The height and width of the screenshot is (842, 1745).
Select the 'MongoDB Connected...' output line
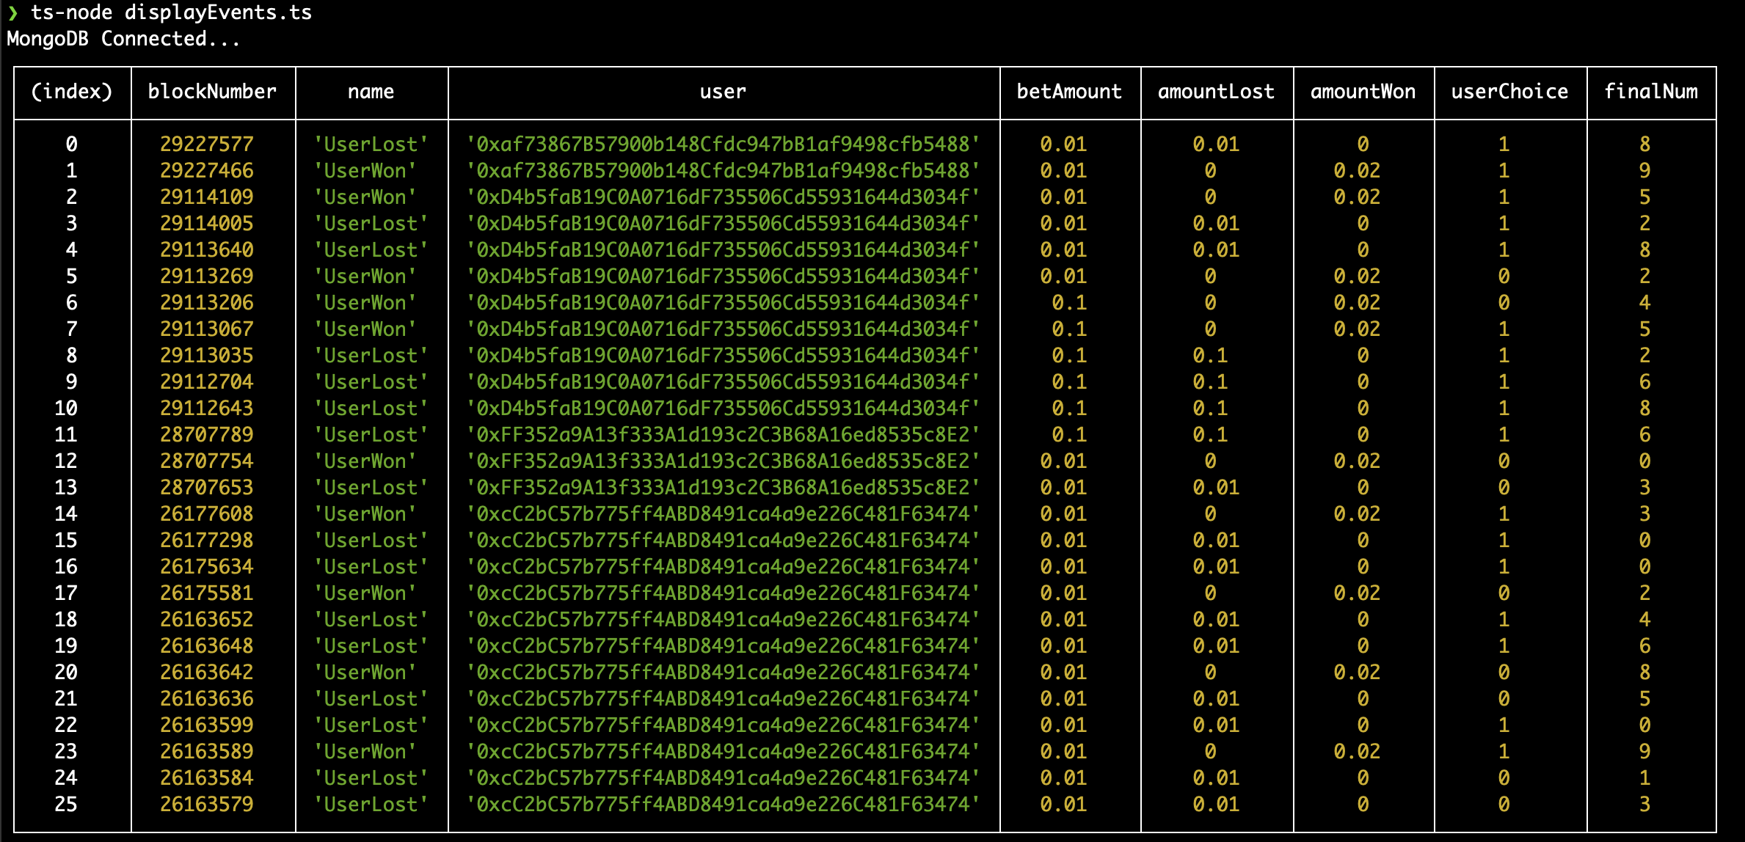[123, 39]
